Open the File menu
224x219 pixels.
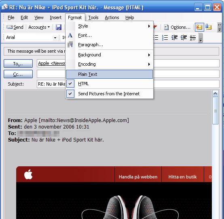click(11, 17)
